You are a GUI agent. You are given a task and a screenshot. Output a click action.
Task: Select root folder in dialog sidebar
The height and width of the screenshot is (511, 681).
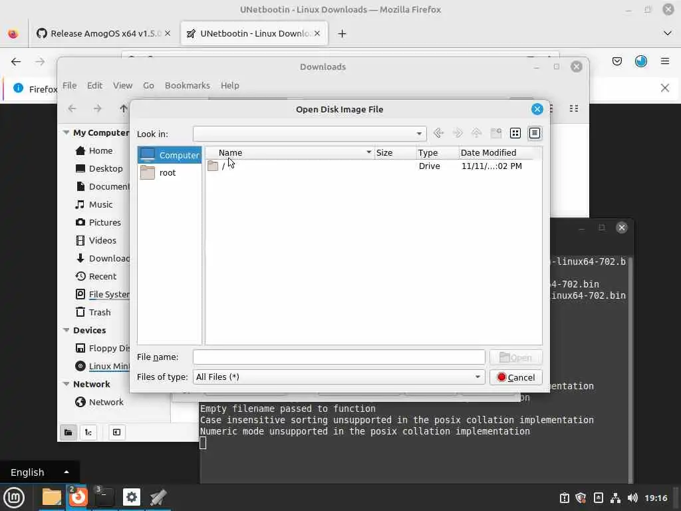click(170, 172)
